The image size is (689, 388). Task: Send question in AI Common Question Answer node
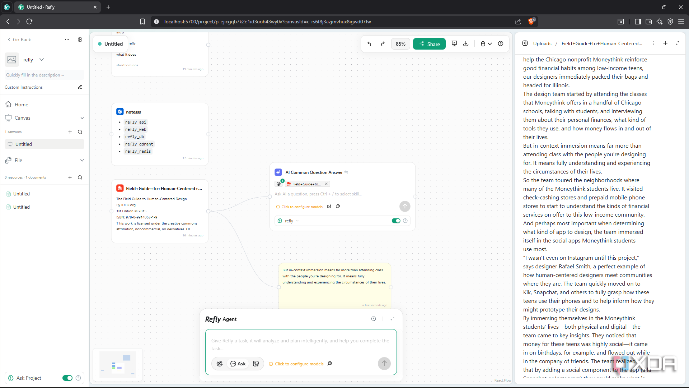point(405,206)
